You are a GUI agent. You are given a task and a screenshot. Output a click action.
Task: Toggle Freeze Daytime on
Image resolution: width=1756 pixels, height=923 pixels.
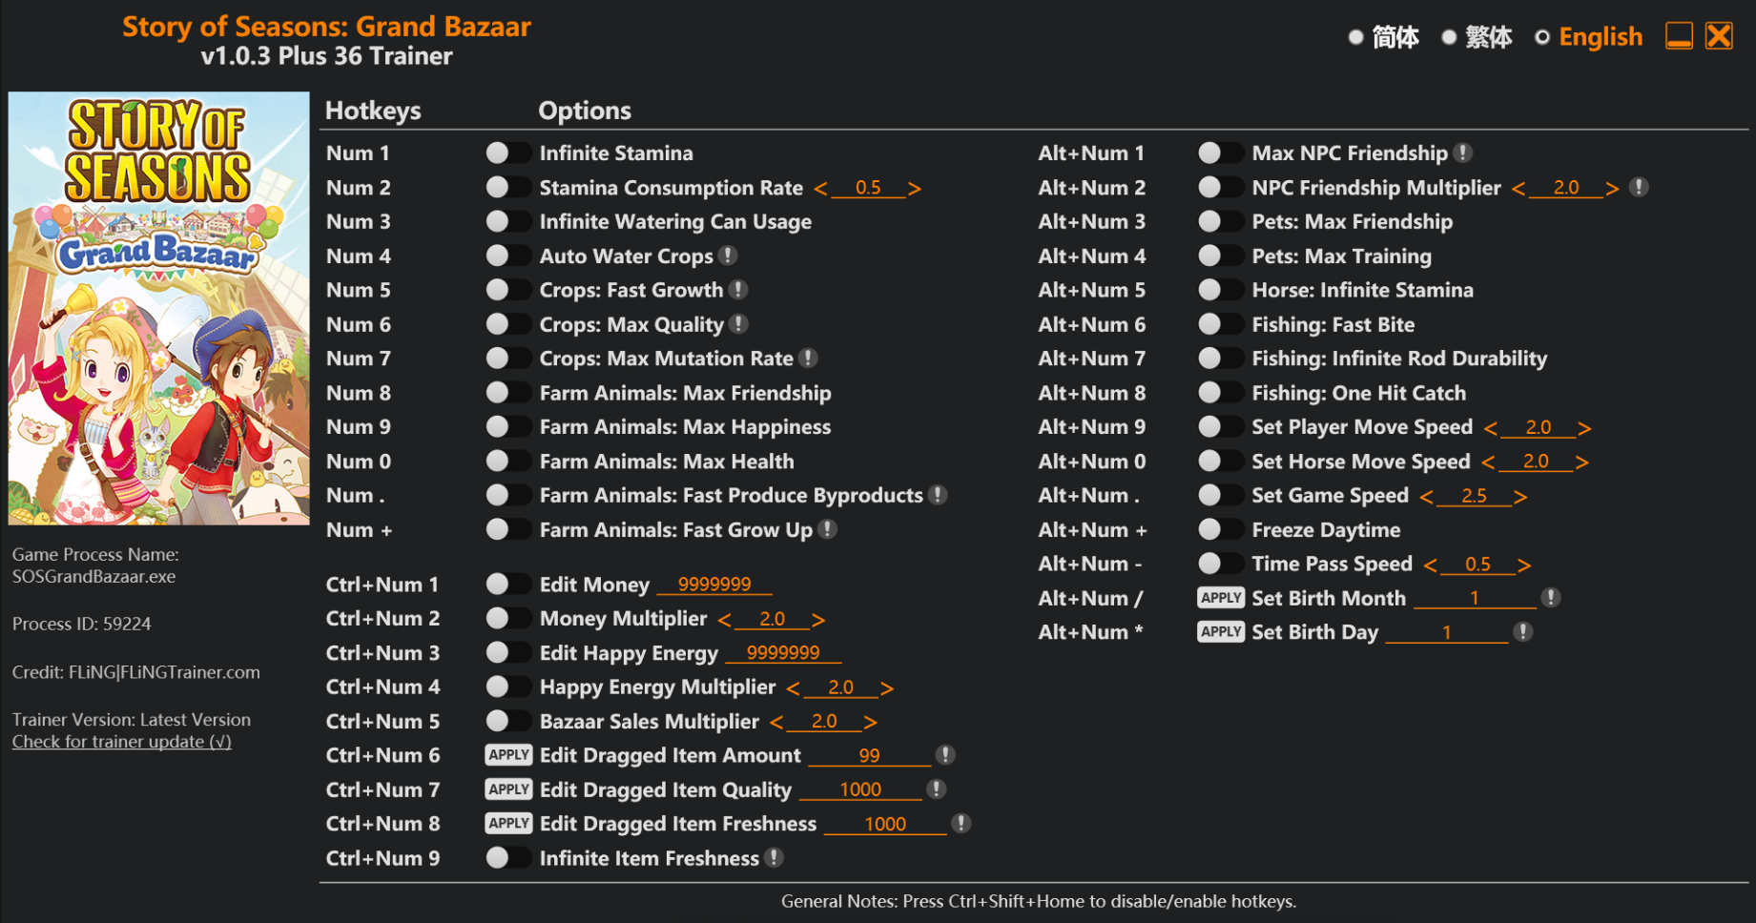coord(1220,529)
